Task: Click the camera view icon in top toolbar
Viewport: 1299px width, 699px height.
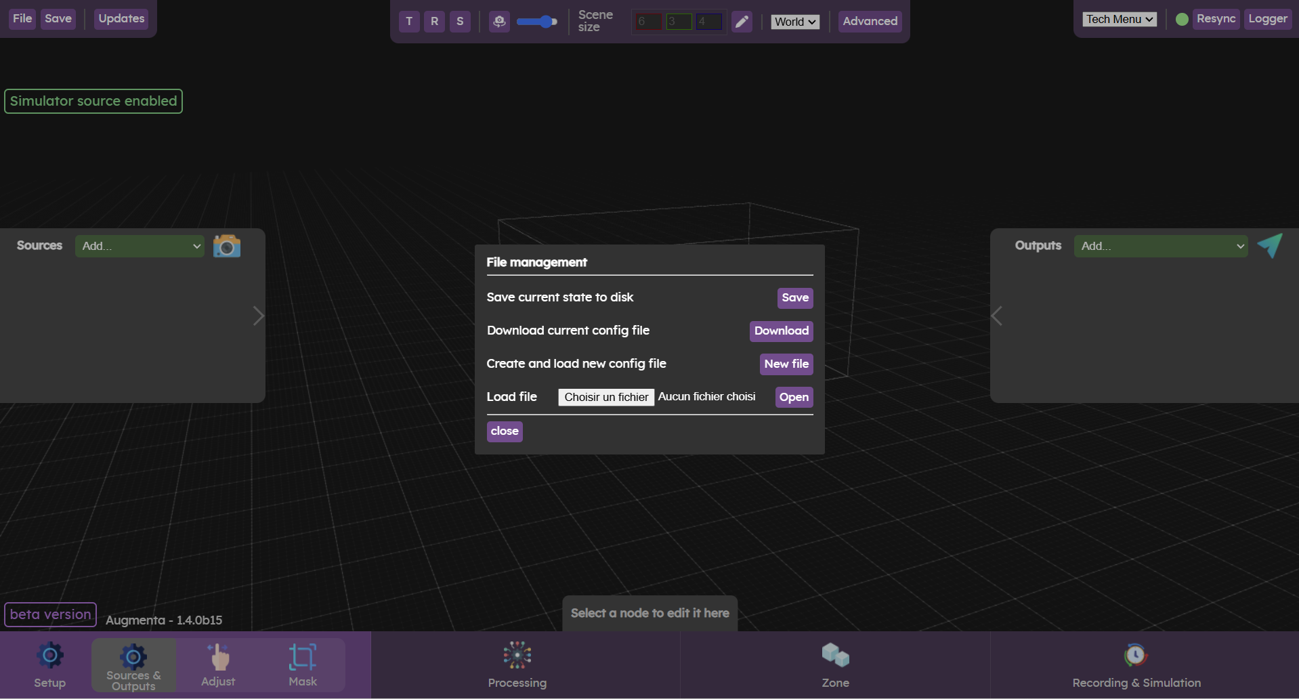Action: (x=499, y=22)
